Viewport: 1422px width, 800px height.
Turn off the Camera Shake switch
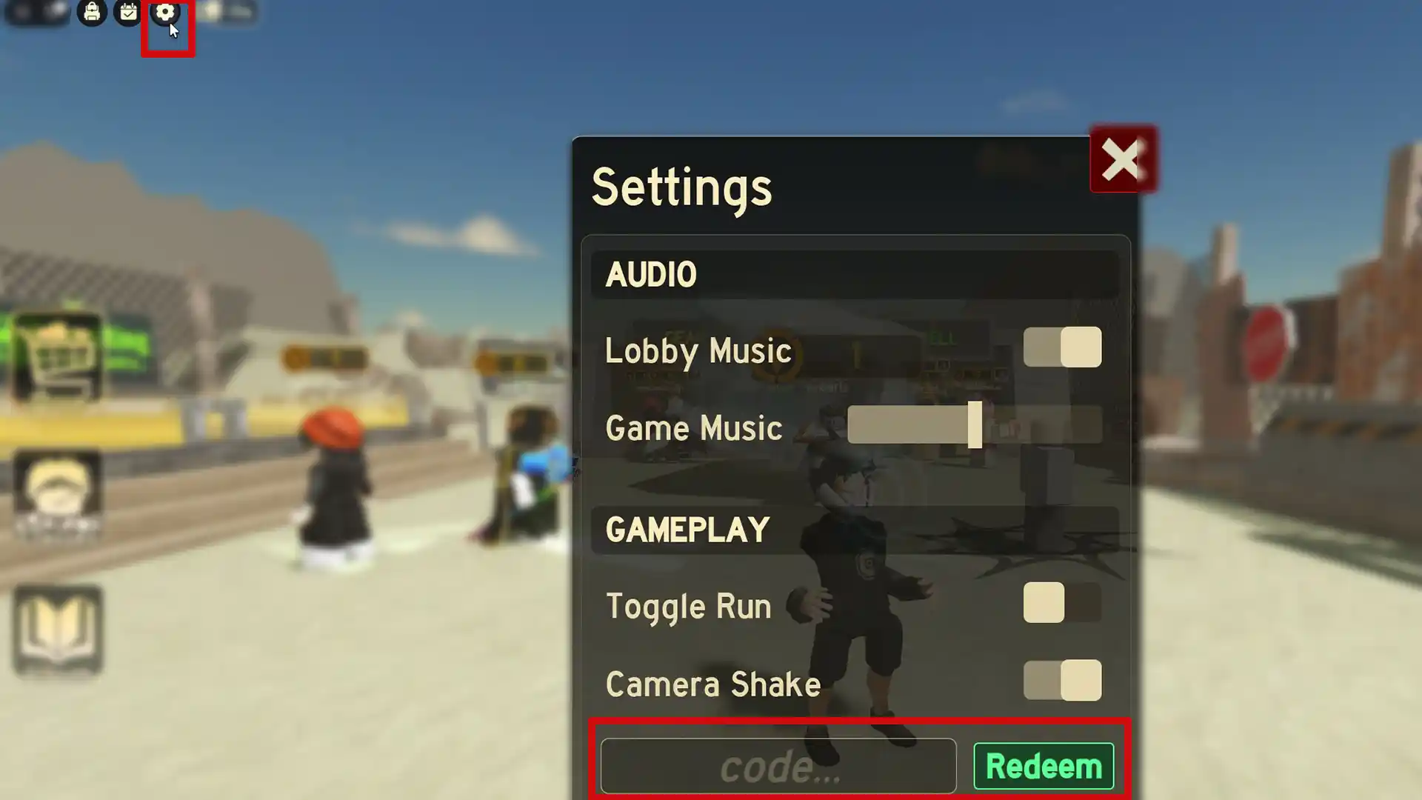tap(1062, 680)
